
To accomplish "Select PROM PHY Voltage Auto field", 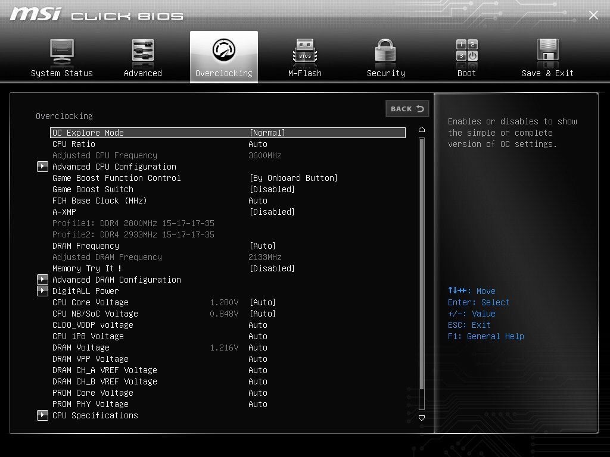I will [x=258, y=404].
